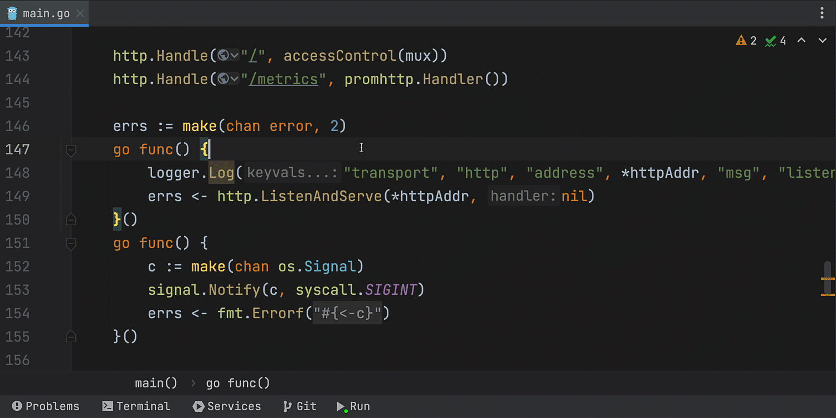Collapse the code block starting at line 147
Image resolution: width=836 pixels, height=418 pixels.
(71, 149)
